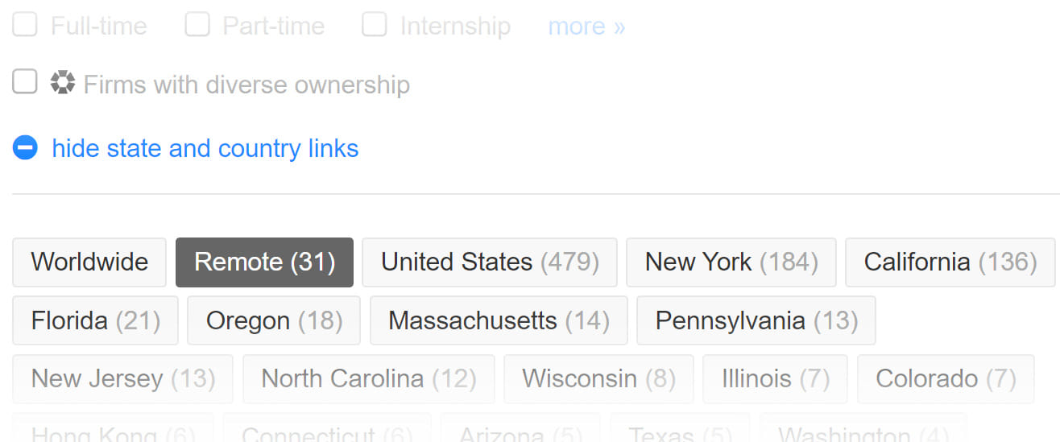Image resolution: width=1060 pixels, height=442 pixels.
Task: Check the Part-time job filter
Action: pos(197,25)
